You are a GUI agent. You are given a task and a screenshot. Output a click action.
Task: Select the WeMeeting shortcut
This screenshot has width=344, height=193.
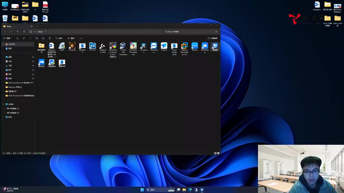[205, 48]
